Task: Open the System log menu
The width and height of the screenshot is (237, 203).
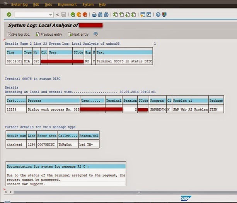Action: [19, 5]
